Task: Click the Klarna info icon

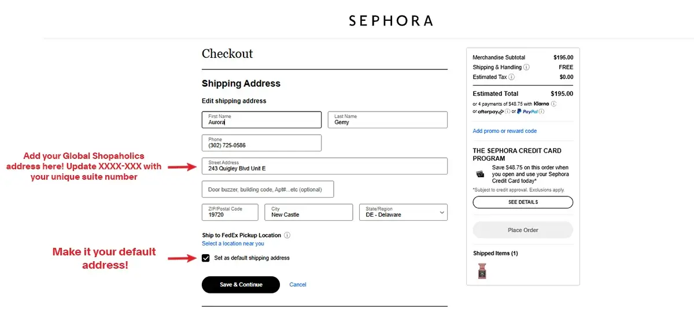Action: [x=553, y=104]
